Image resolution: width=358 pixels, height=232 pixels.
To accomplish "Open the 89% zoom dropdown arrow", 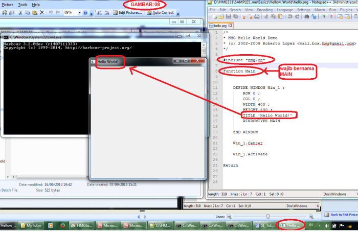I will 79,13.
